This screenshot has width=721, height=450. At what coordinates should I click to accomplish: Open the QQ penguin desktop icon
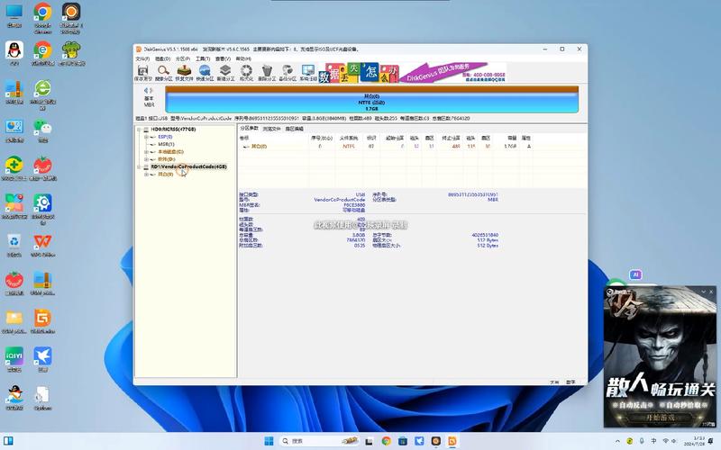click(x=14, y=53)
